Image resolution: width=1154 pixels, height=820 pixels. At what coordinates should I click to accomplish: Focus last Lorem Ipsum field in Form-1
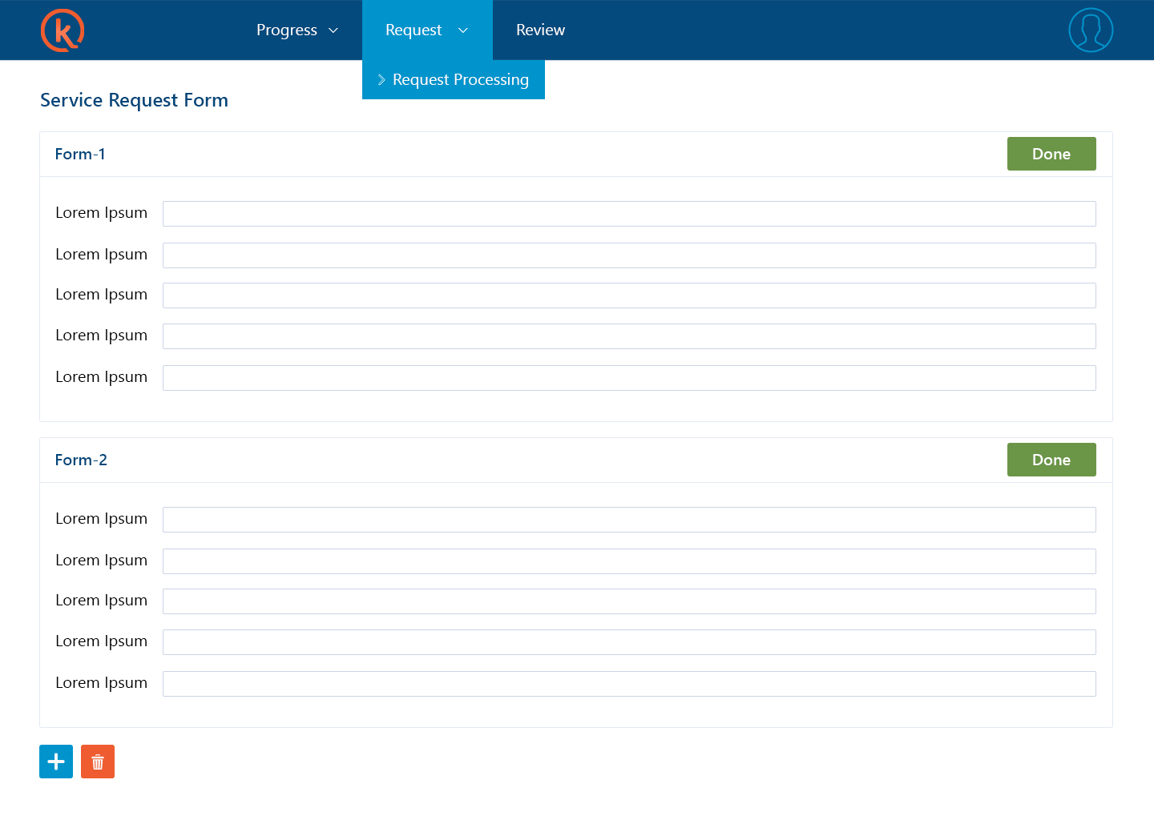[x=629, y=378]
